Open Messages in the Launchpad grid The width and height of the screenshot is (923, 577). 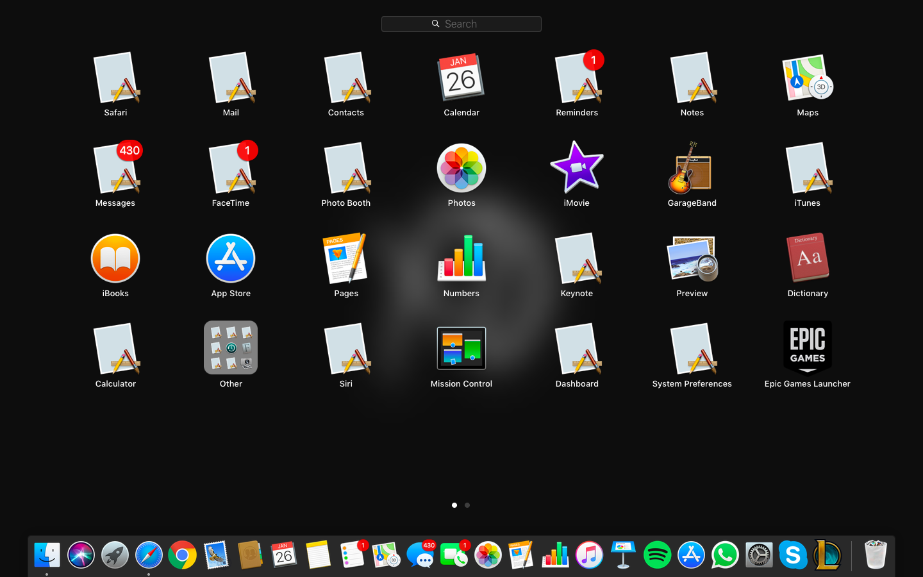point(115,169)
